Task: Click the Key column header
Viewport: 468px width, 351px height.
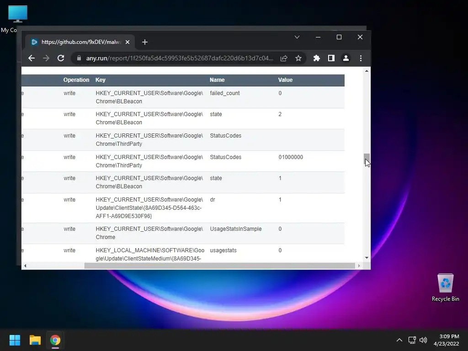Action: (100, 80)
